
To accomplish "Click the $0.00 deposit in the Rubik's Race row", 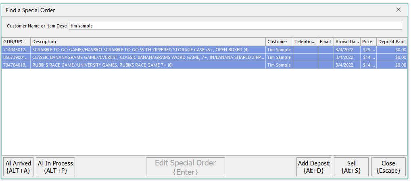I will [392, 65].
